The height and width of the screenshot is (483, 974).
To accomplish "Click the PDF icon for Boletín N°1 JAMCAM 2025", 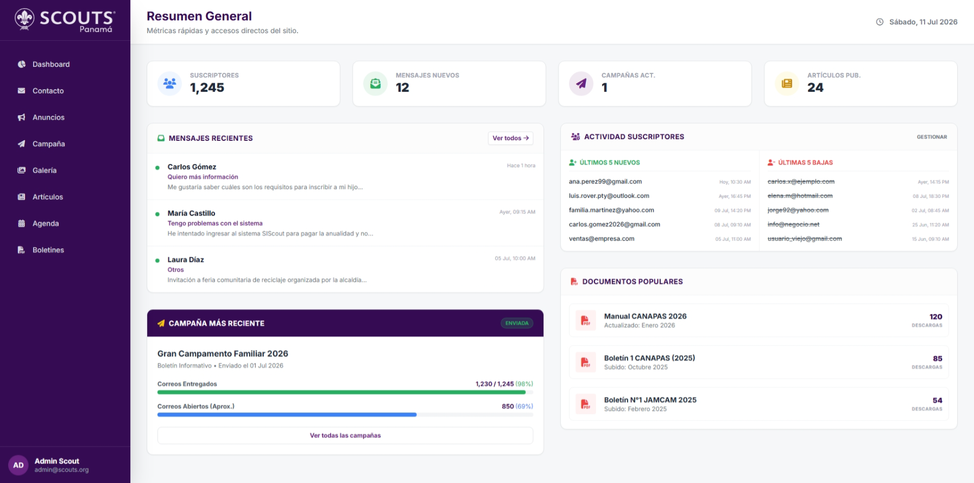I will tap(585, 404).
